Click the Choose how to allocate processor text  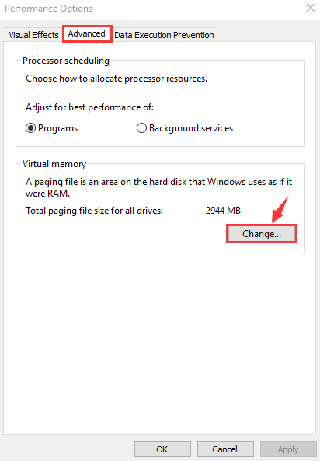click(x=117, y=79)
